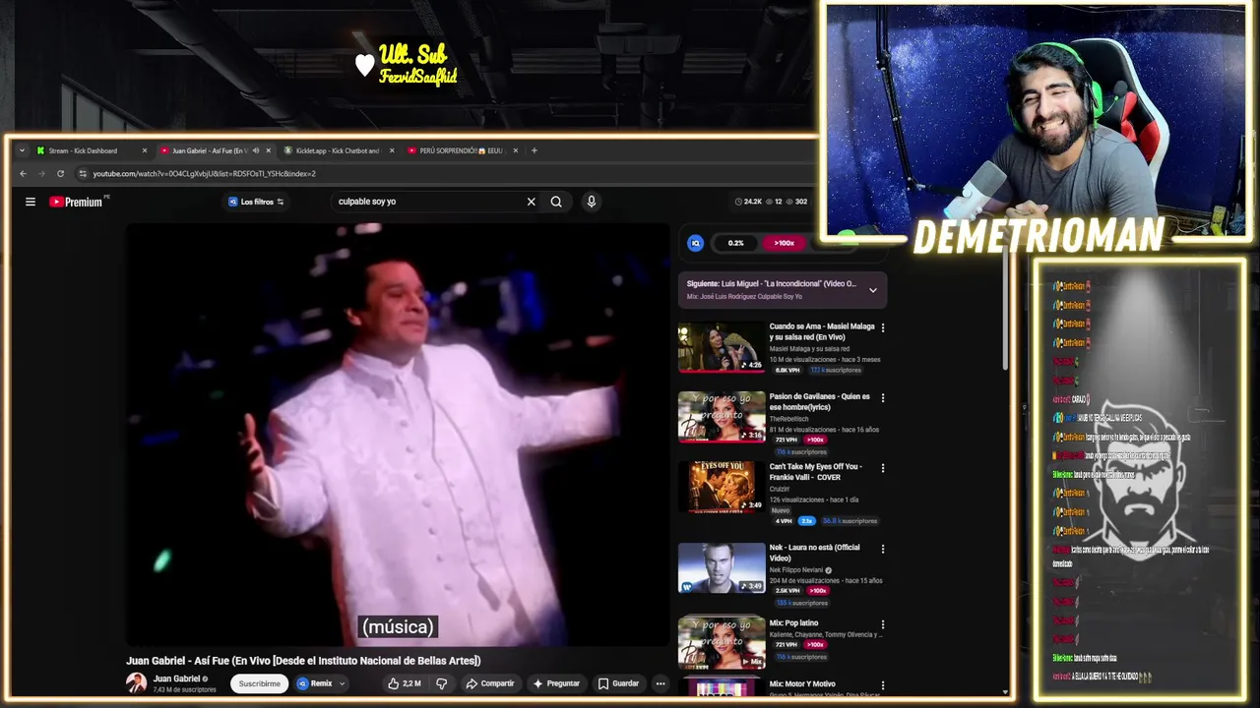The height and width of the screenshot is (708, 1260).
Task: Click the vidIQ 24.2K stats indicator
Action: point(748,202)
